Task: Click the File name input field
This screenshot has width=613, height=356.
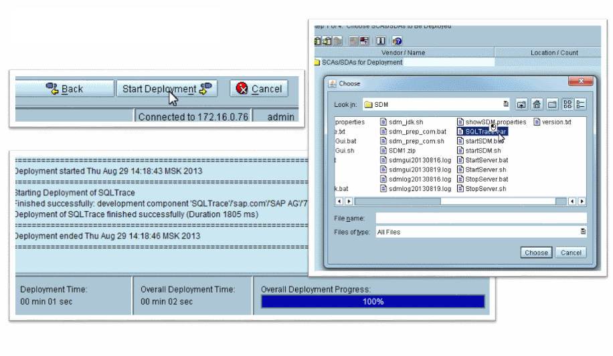Action: [481, 218]
